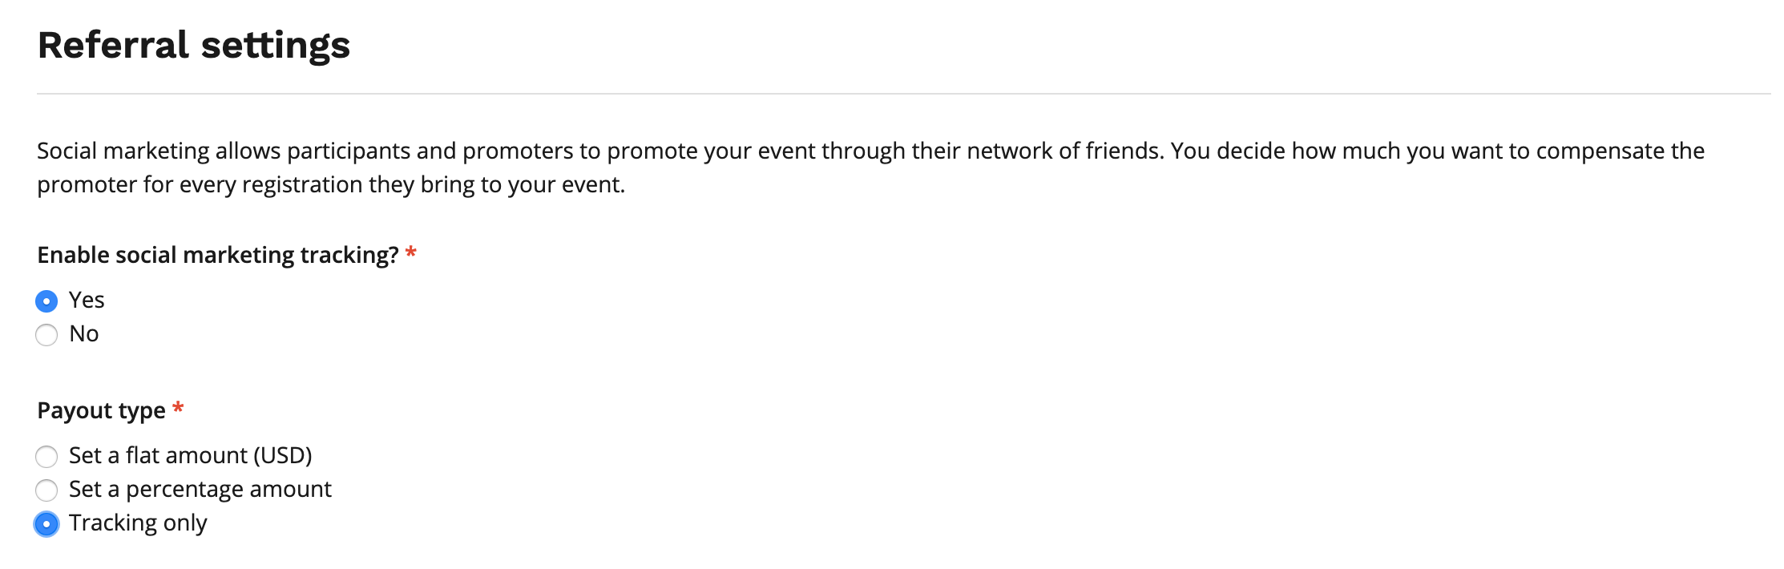The height and width of the screenshot is (569, 1784).
Task: Select the "No" radio button
Action: 46,335
